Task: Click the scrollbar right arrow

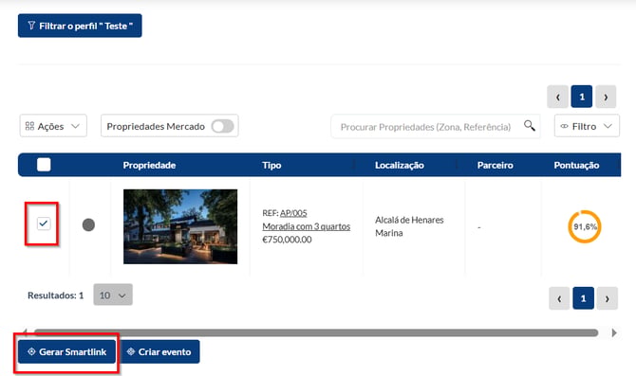Action: coord(614,332)
